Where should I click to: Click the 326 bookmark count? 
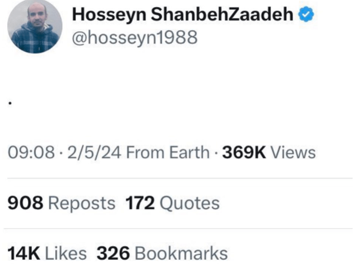coord(113,254)
